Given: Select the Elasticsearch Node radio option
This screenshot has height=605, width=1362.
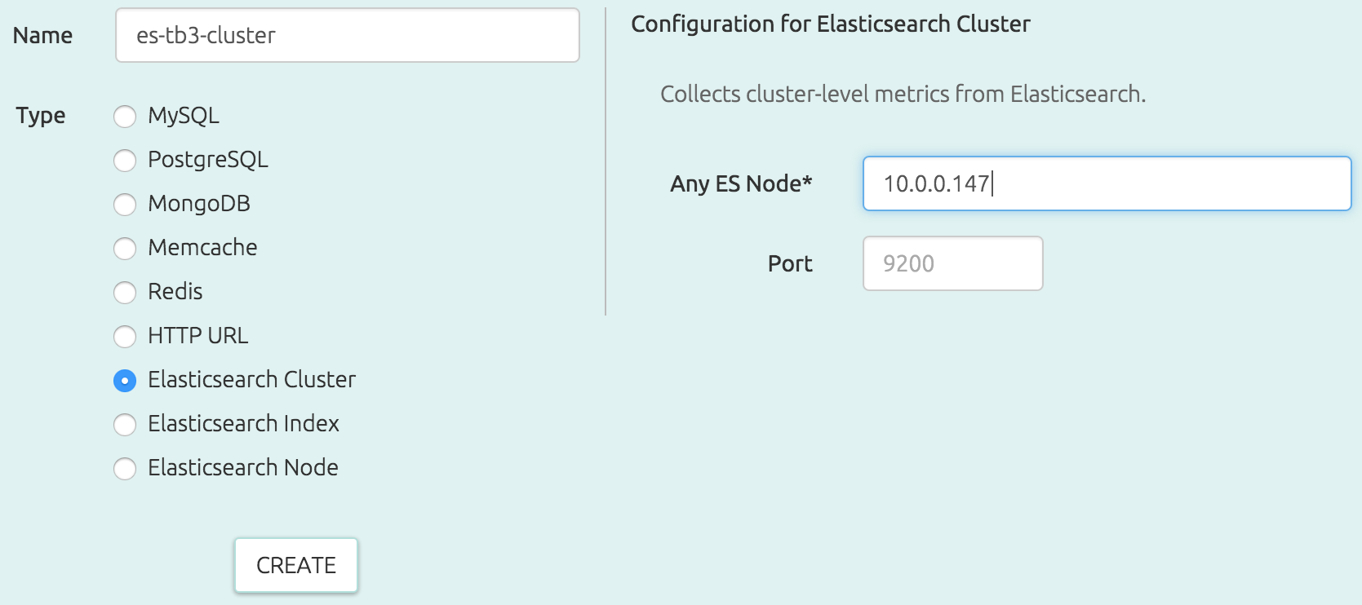Looking at the screenshot, I should pos(125,469).
